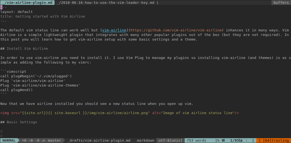Click the line-number hamburger icon in statusline
This screenshot has height=143, width=291.
pos(223,141)
